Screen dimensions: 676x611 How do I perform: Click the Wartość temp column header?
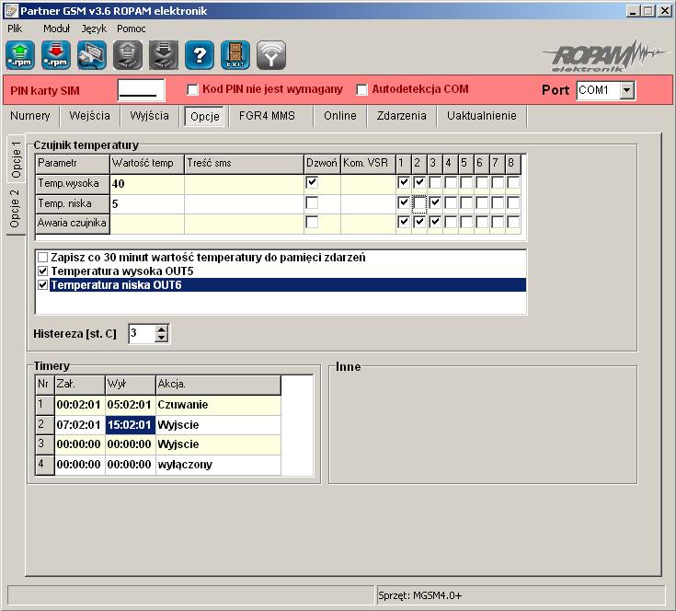tap(147, 164)
